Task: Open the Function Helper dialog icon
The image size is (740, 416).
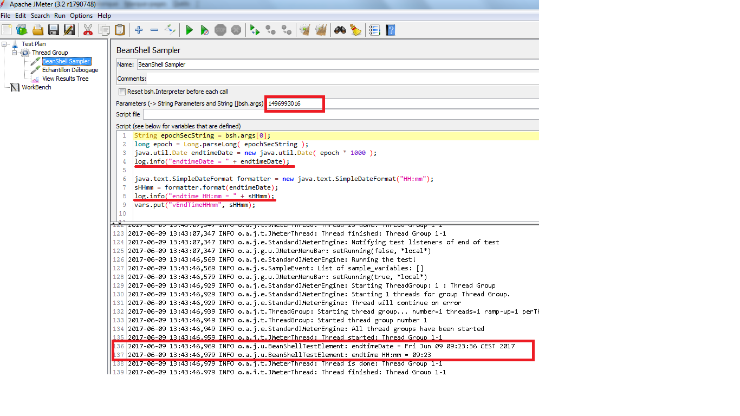Action: [x=374, y=30]
